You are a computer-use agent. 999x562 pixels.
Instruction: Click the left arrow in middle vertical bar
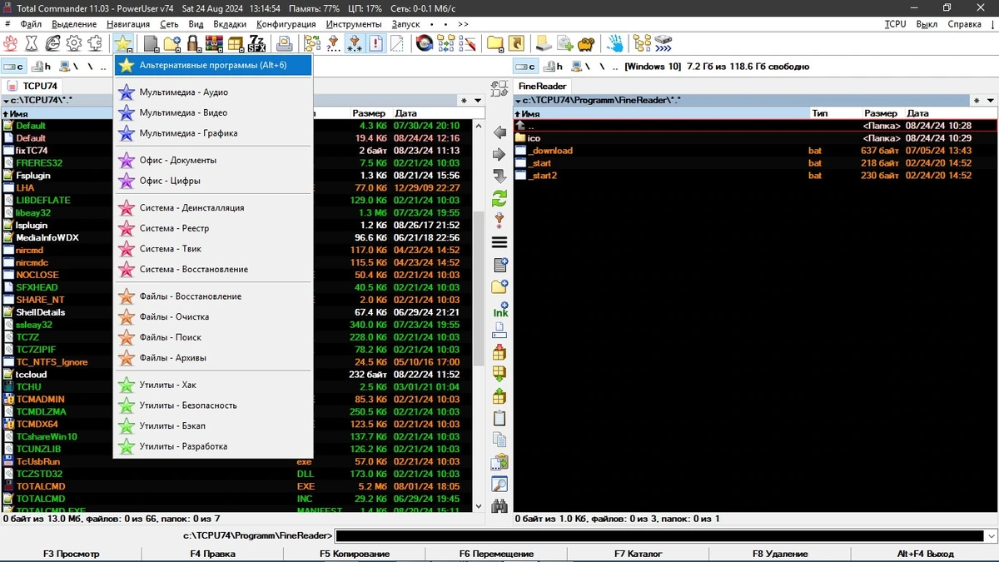499,132
